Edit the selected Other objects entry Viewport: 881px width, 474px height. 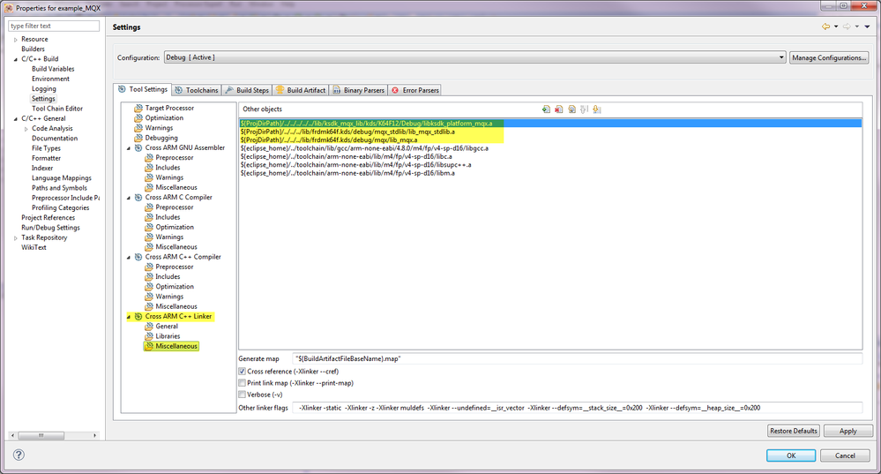point(571,109)
